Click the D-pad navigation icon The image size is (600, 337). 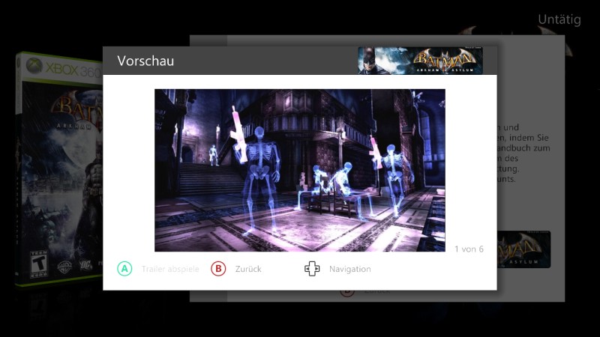click(x=312, y=269)
